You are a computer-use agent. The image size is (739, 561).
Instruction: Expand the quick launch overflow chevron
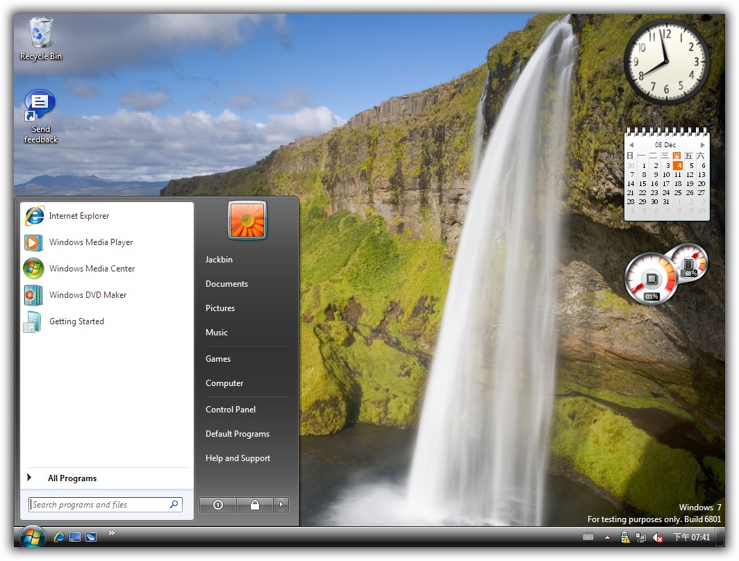(112, 533)
